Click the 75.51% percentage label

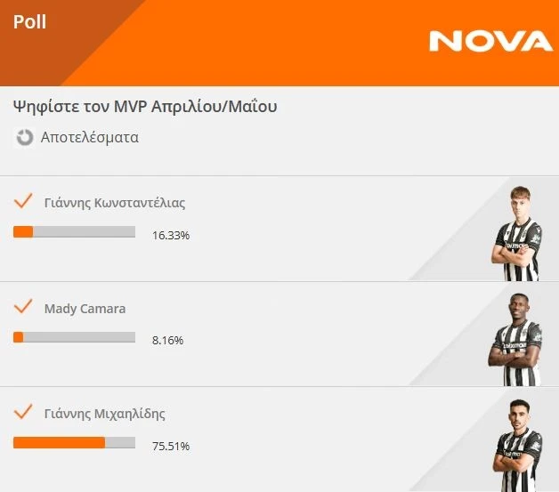[171, 446]
